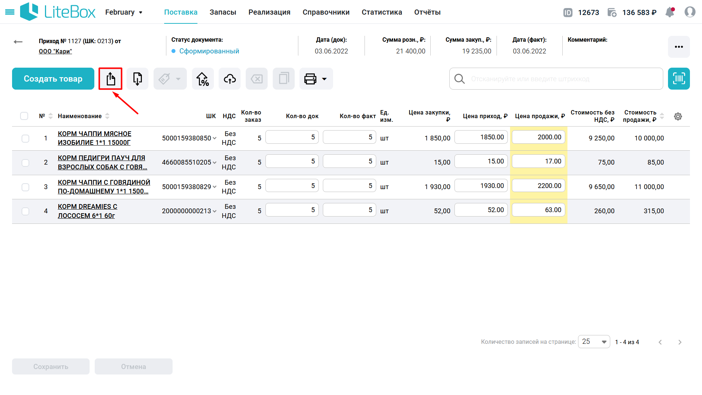Click the Создать товар button
The width and height of the screenshot is (702, 395).
pos(53,79)
